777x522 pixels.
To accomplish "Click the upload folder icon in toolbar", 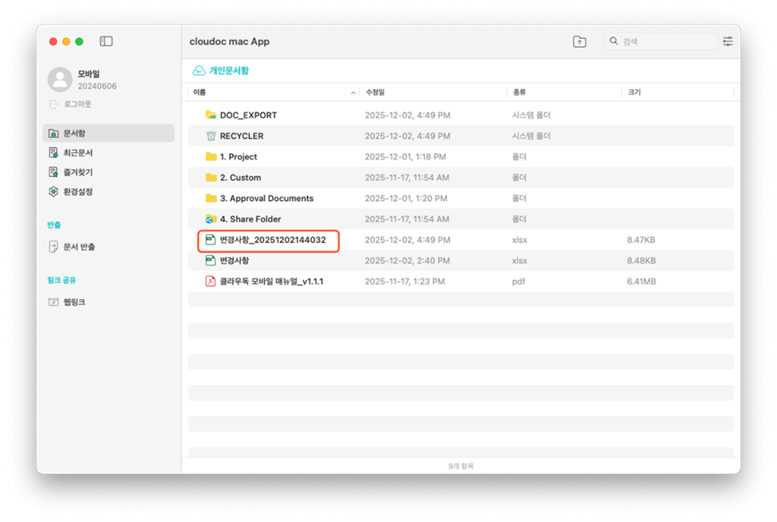I will [x=580, y=41].
